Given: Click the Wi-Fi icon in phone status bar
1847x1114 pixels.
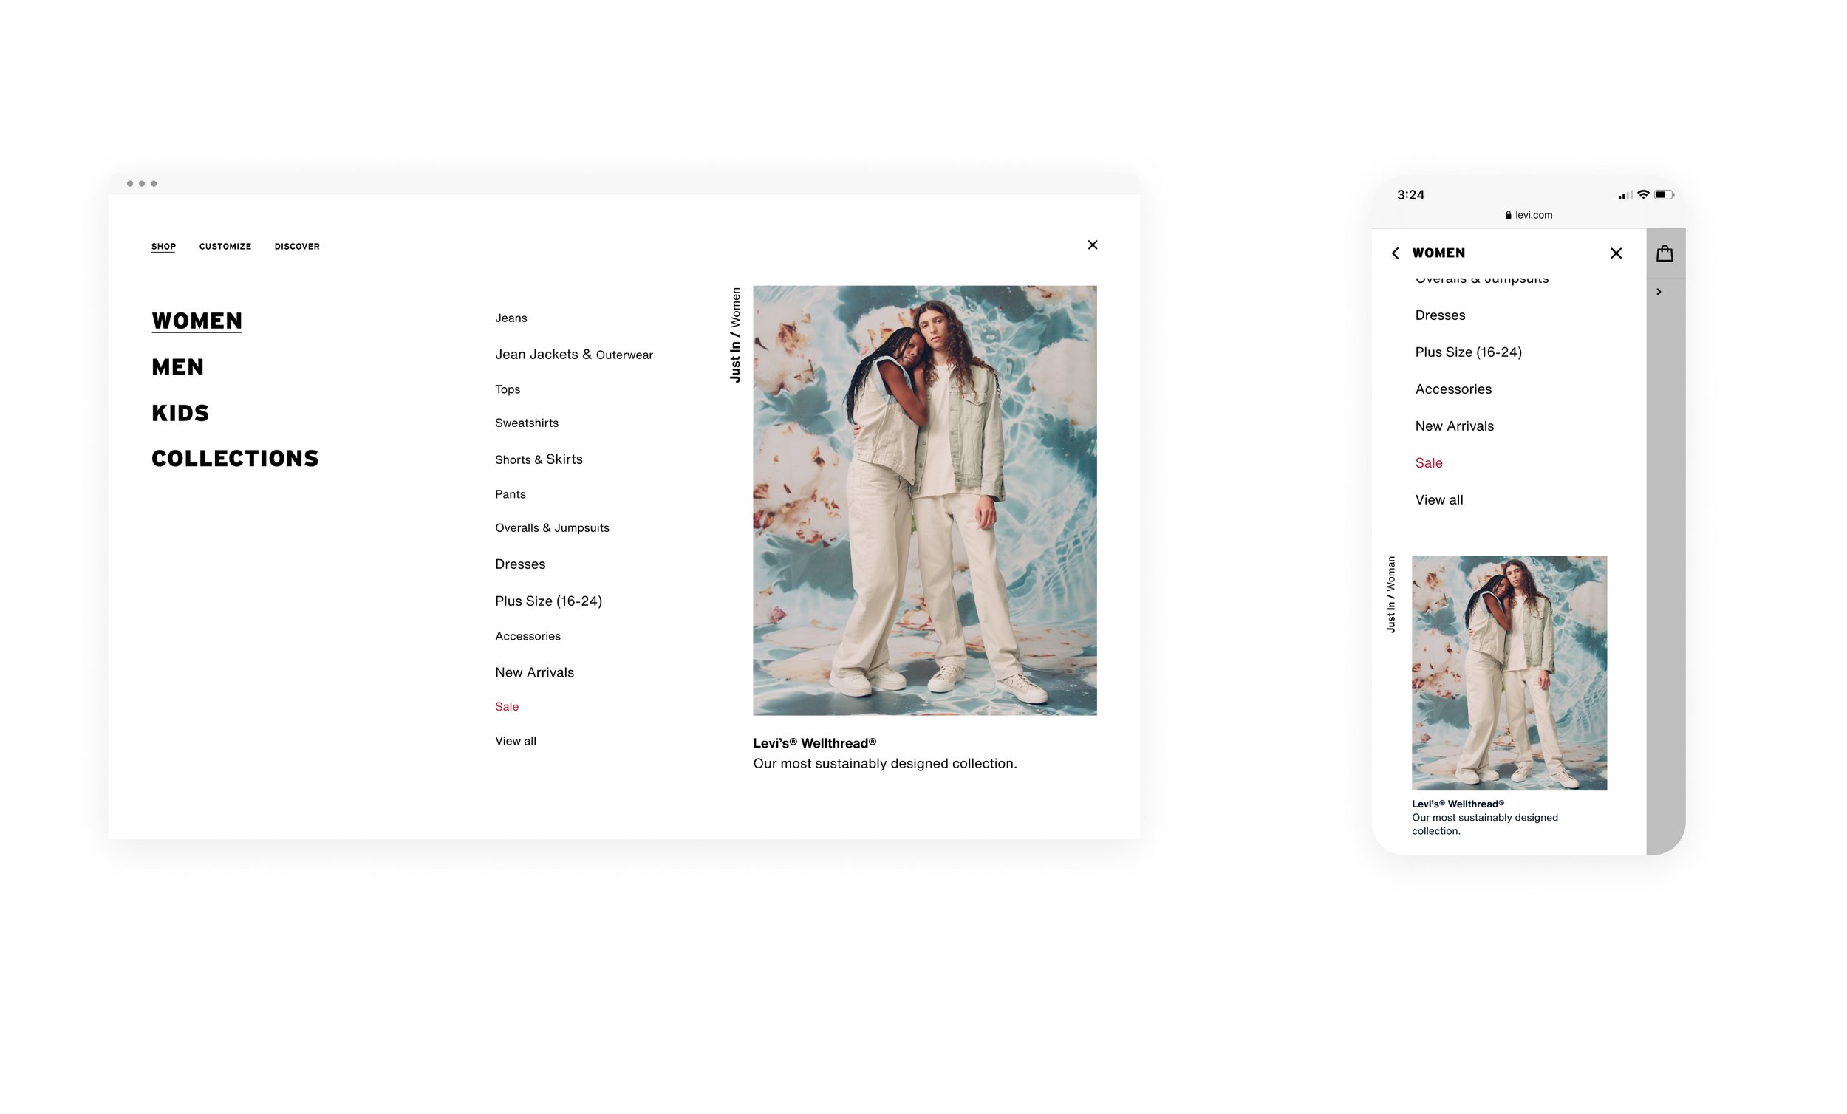Looking at the screenshot, I should [x=1643, y=194].
